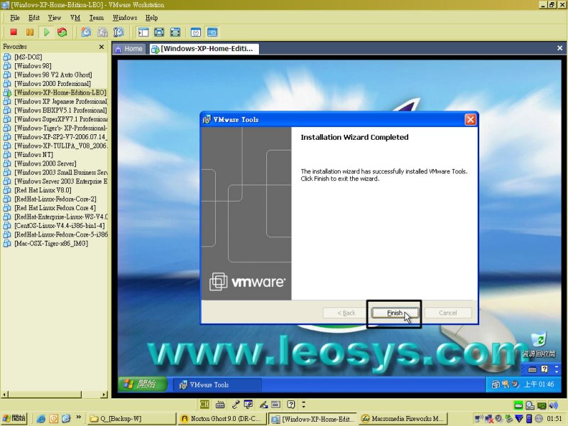Screen dimensions: 568x426
Task: Click the red Power Off toolbar icon
Action: coord(13,32)
